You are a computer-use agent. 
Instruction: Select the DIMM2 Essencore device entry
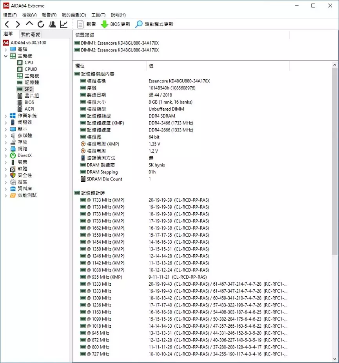pyautogui.click(x=120, y=50)
